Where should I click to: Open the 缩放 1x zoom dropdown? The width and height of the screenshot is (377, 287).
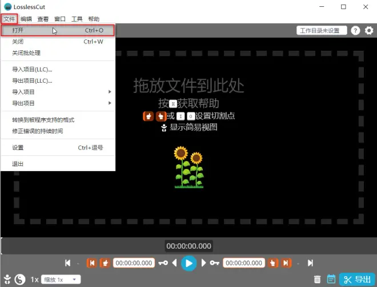61,280
